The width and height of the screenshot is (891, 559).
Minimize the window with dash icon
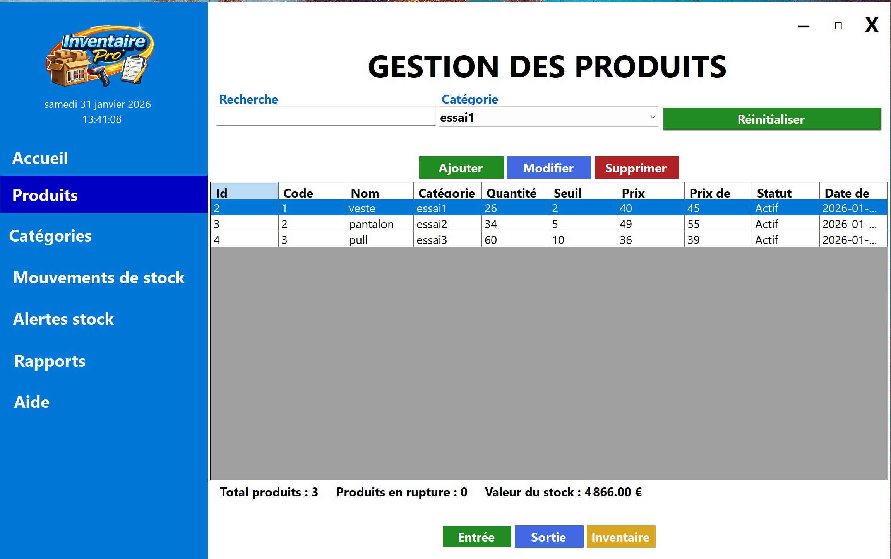tap(804, 26)
